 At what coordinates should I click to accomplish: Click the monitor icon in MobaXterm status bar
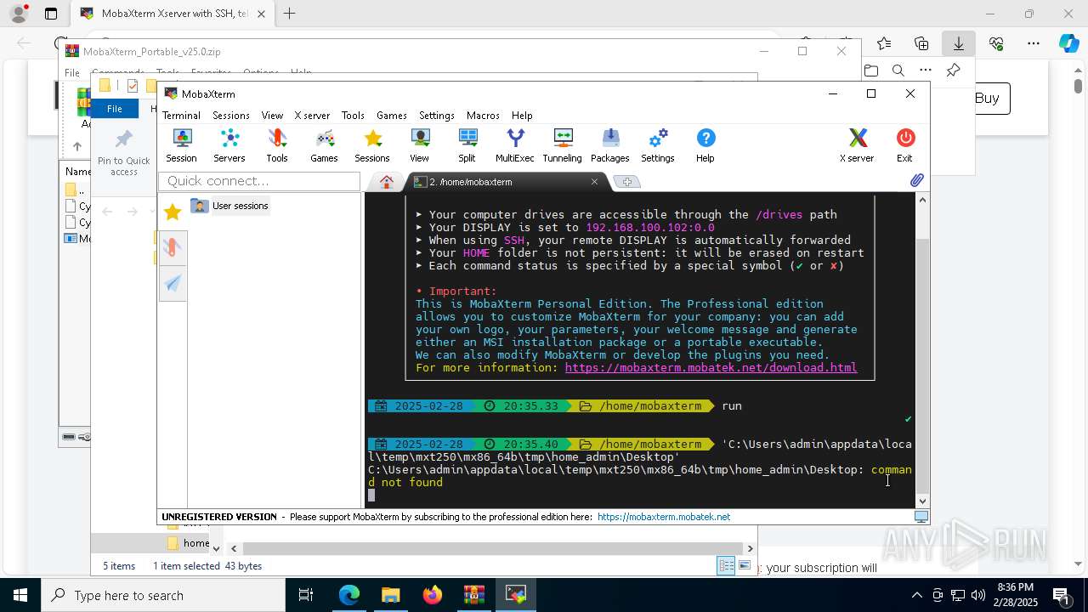[921, 517]
